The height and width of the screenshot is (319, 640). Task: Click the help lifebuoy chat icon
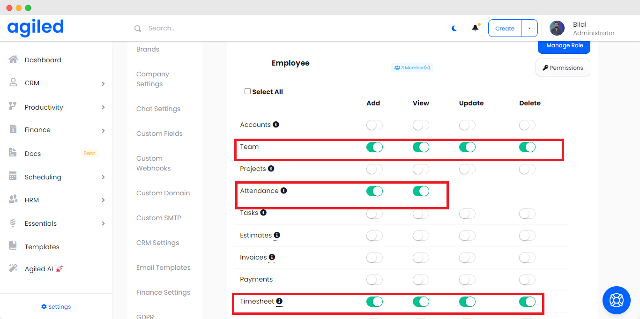(x=616, y=300)
